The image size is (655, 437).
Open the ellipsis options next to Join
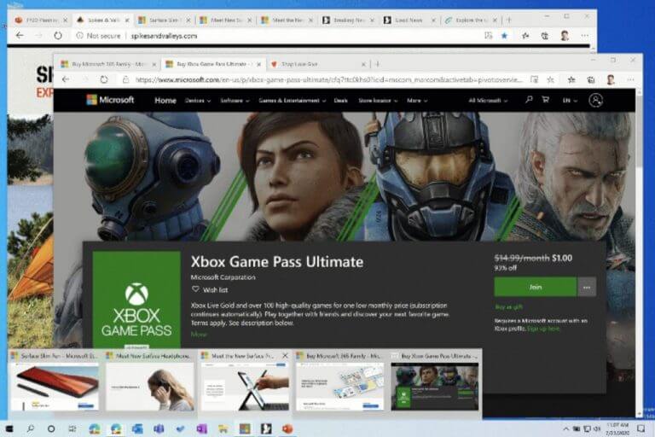587,288
